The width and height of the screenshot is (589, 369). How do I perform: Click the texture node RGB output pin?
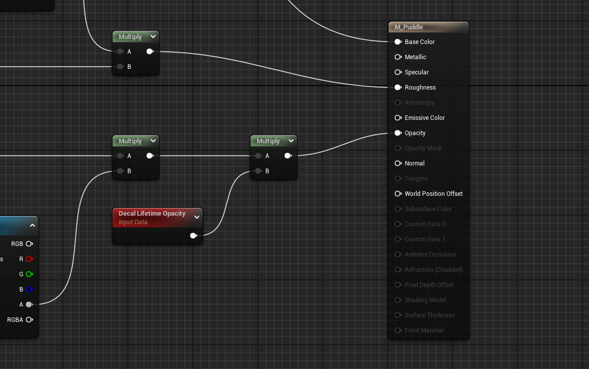click(29, 244)
